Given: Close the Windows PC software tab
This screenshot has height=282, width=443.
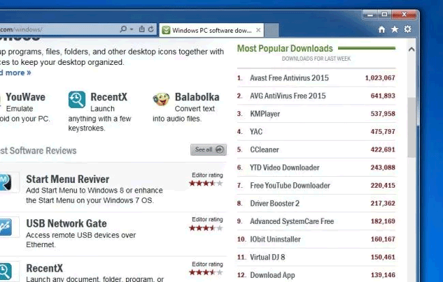Looking at the screenshot, I should (258, 30).
